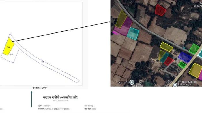Click the red polygon near the top of the satellite map
This screenshot has height=113, width=202.
160,10
